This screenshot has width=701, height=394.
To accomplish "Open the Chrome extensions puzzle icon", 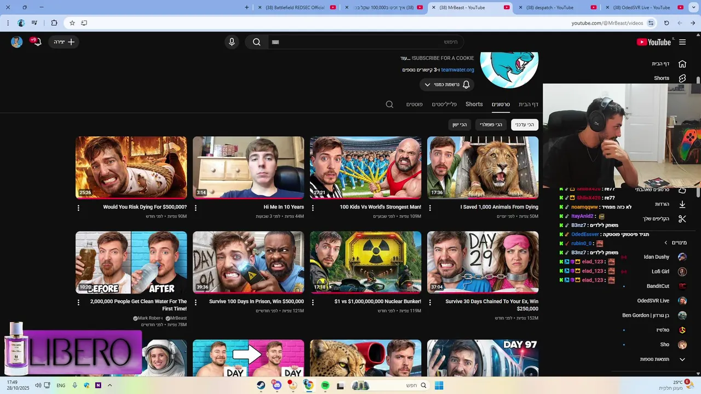I will coord(54,23).
